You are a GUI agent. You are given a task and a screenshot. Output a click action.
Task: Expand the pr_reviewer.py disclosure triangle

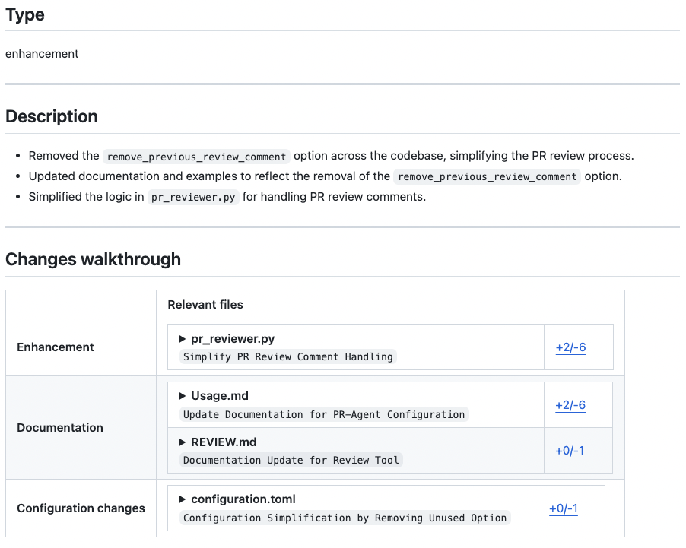pos(183,339)
